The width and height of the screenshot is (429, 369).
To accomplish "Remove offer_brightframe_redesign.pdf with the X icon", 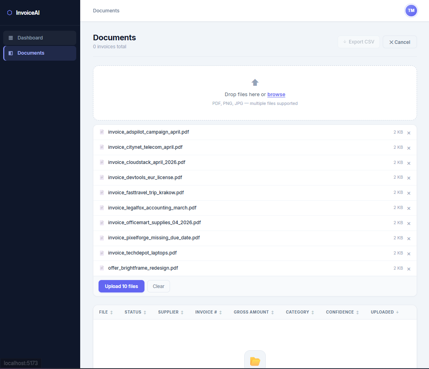I will tap(409, 269).
